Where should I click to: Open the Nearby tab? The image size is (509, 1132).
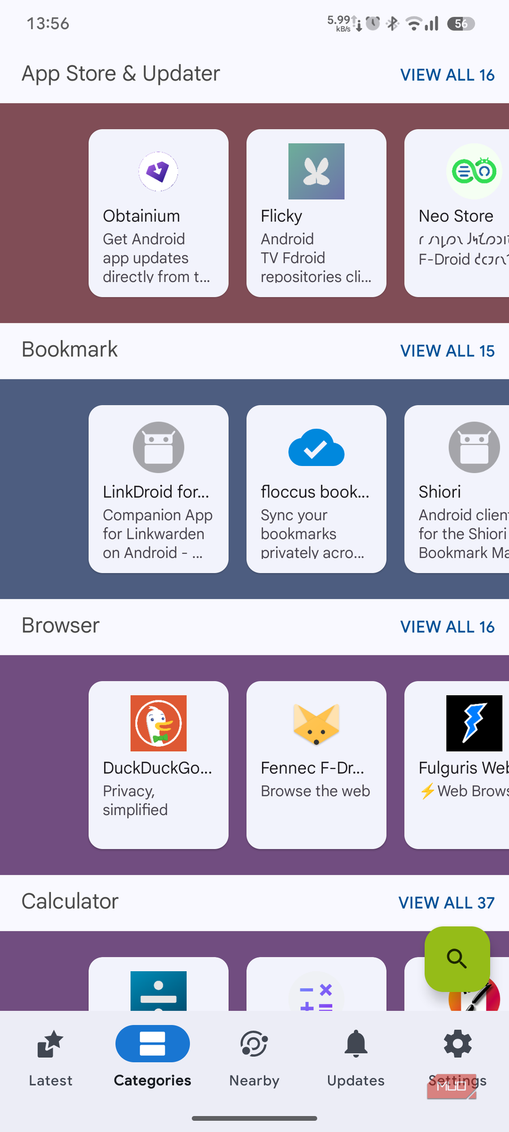[254, 1057]
